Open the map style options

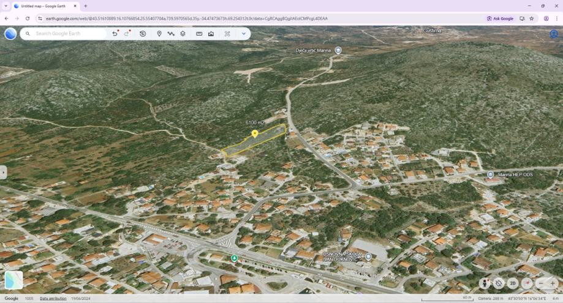click(211, 34)
